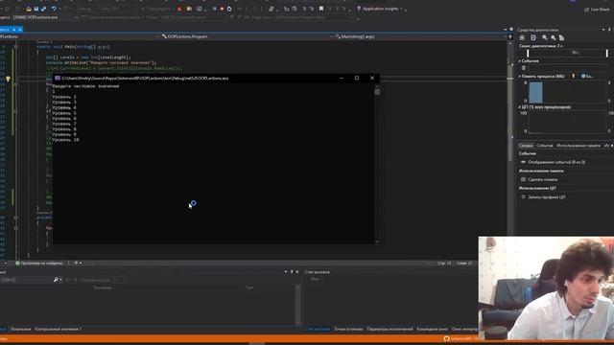Viewport: 614px width, 345px height.
Task: Click the left handle of diagnostics session timeline
Action: click(528, 53)
